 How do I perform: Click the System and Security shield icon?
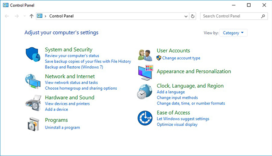tap(33, 55)
